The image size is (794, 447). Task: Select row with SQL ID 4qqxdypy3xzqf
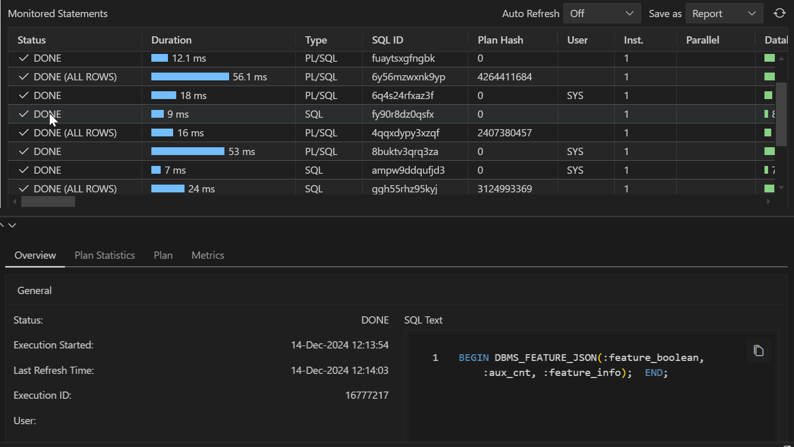pyautogui.click(x=405, y=133)
